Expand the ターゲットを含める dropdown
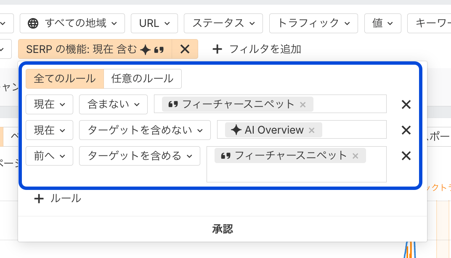The height and width of the screenshot is (258, 451). 140,156
